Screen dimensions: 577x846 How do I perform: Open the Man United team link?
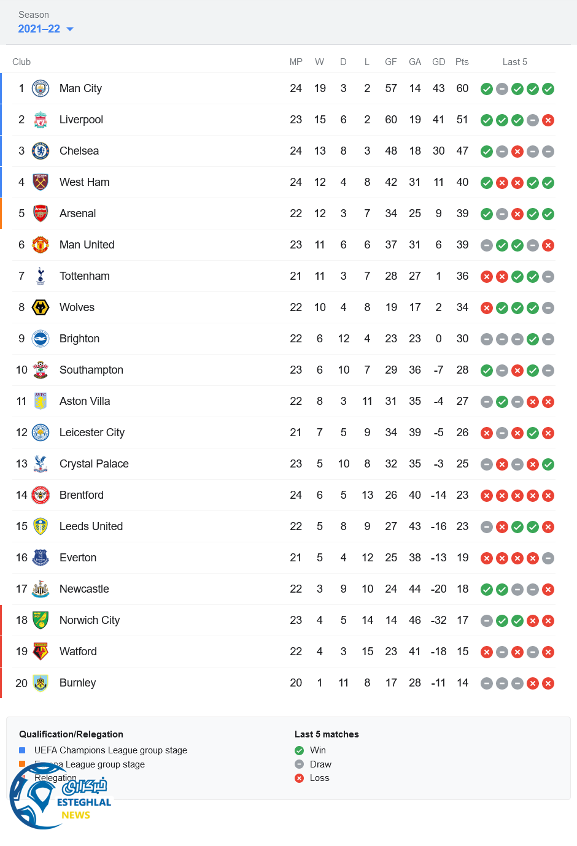(87, 245)
